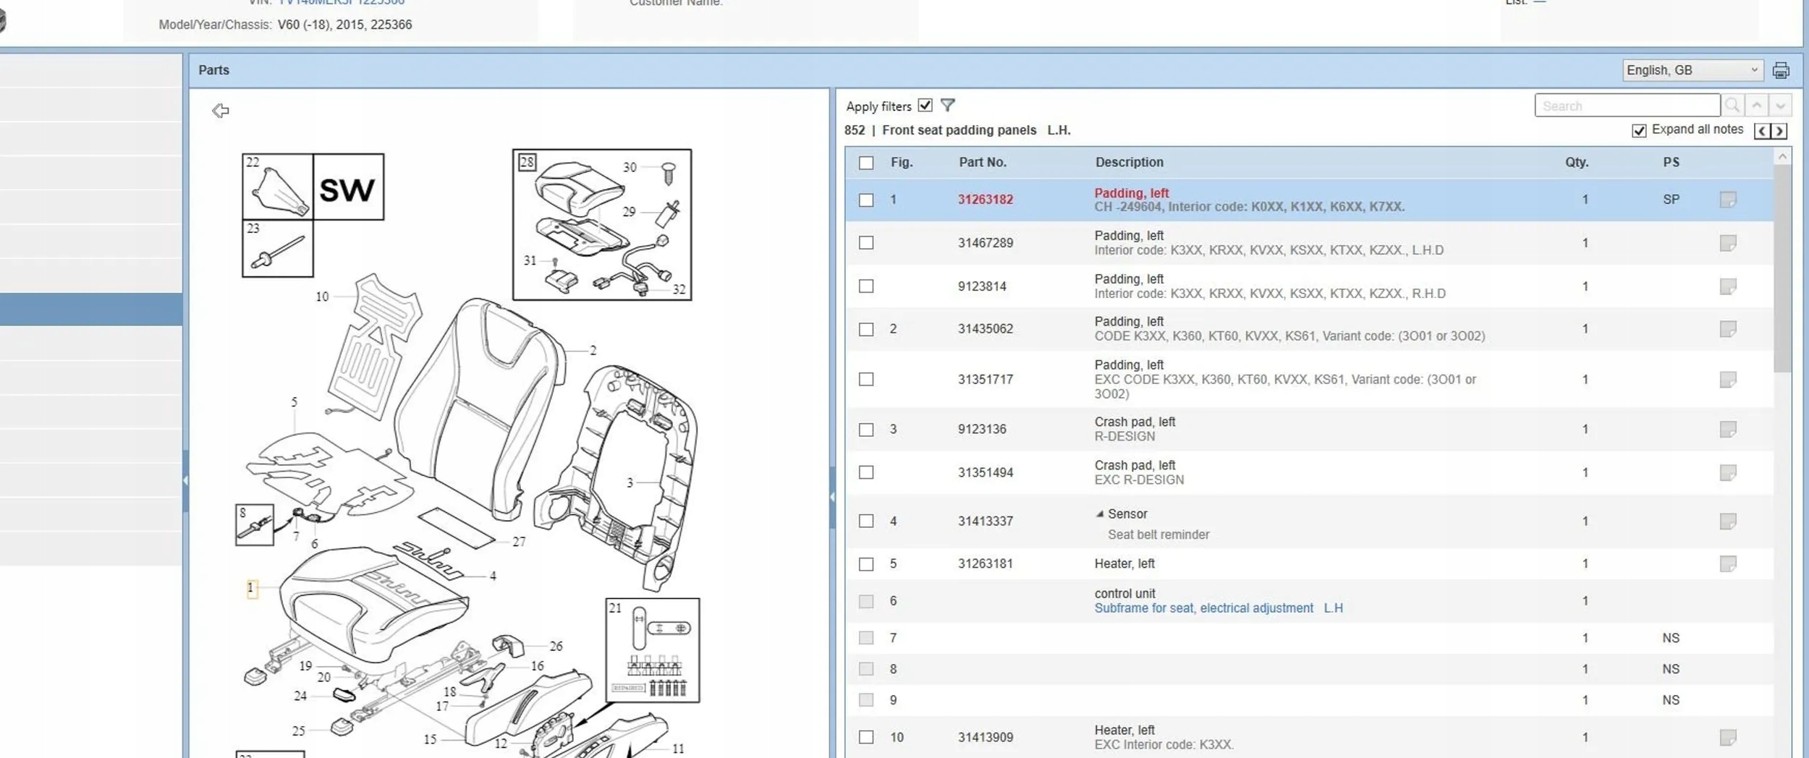The image size is (1809, 758).
Task: Print the parts list with printer icon
Action: point(1781,70)
